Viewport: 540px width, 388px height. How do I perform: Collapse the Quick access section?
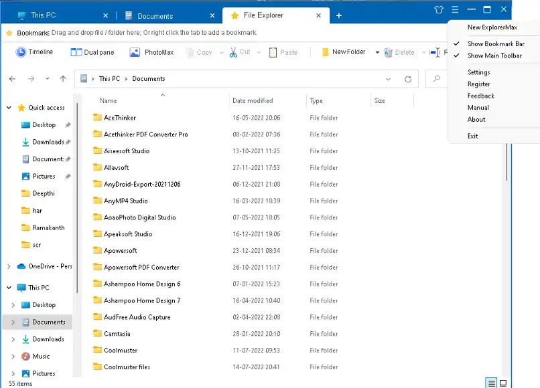tap(9, 108)
